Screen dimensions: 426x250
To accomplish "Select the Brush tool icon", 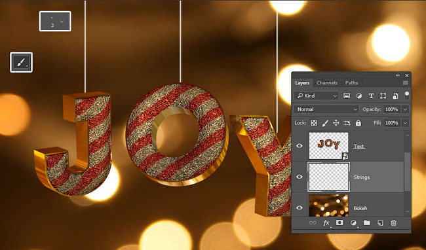I will (21, 62).
